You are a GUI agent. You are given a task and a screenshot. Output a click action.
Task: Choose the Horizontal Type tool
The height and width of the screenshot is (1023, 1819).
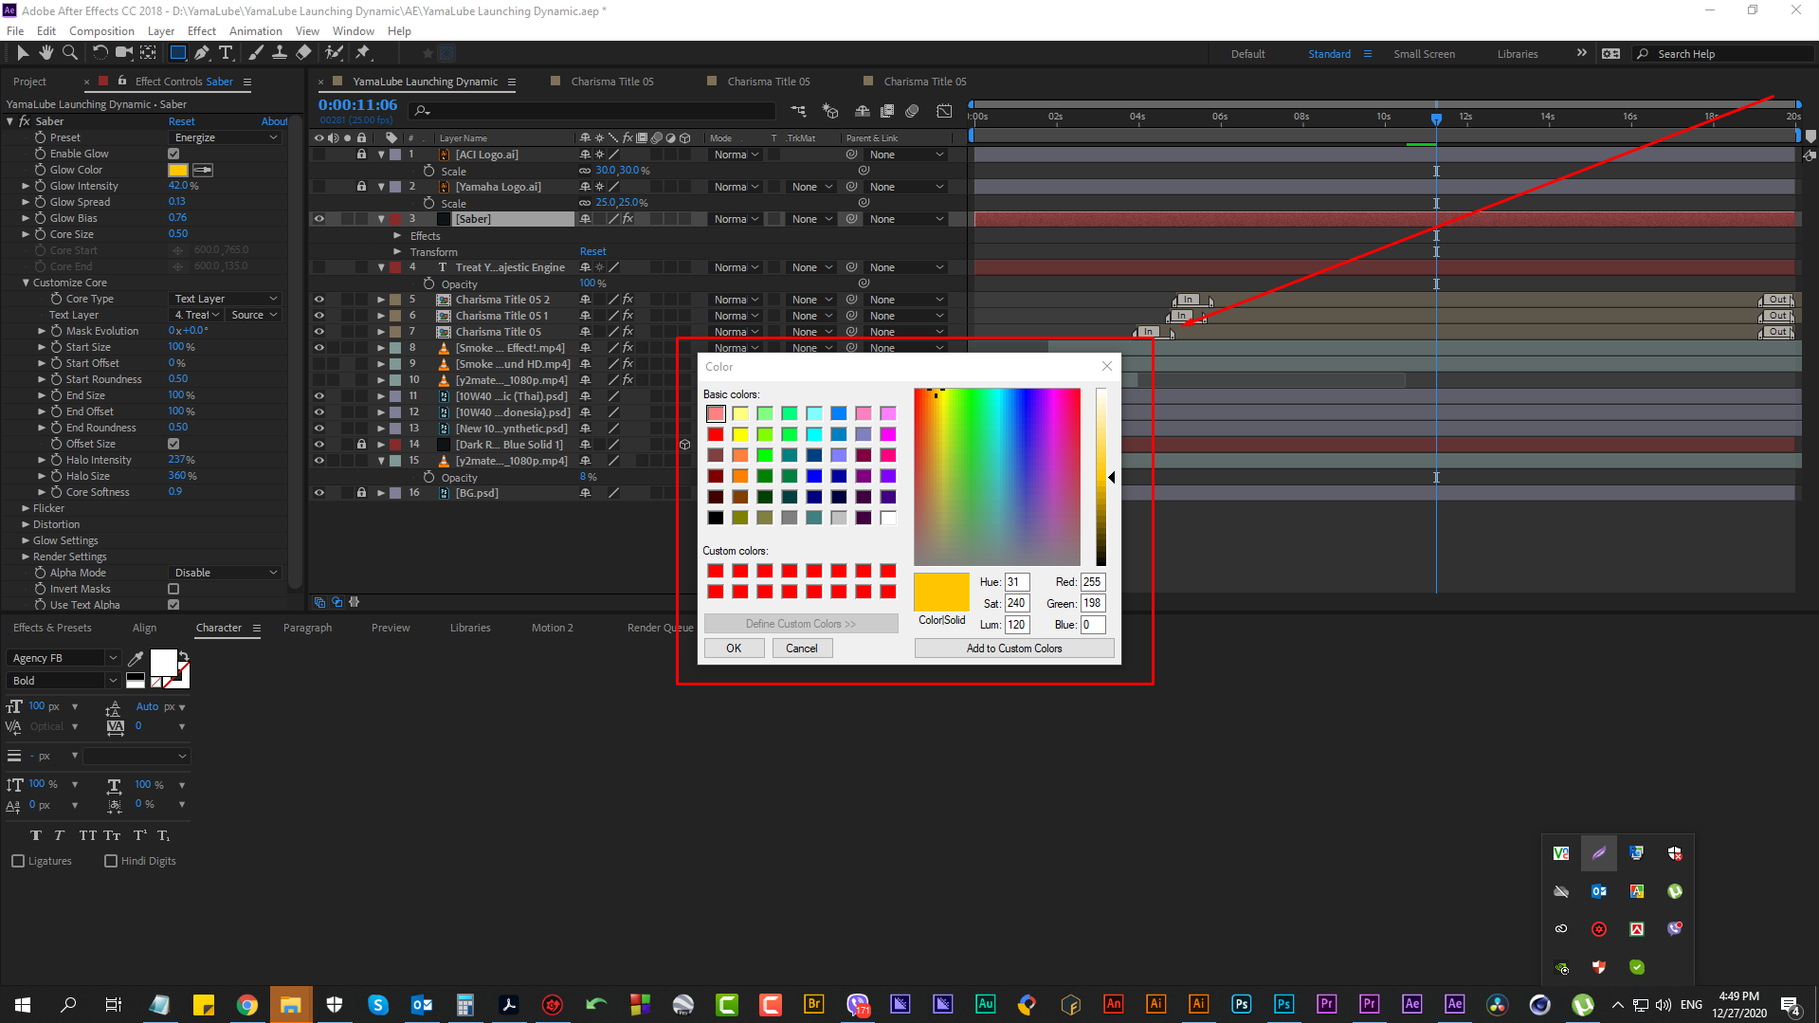coord(227,53)
